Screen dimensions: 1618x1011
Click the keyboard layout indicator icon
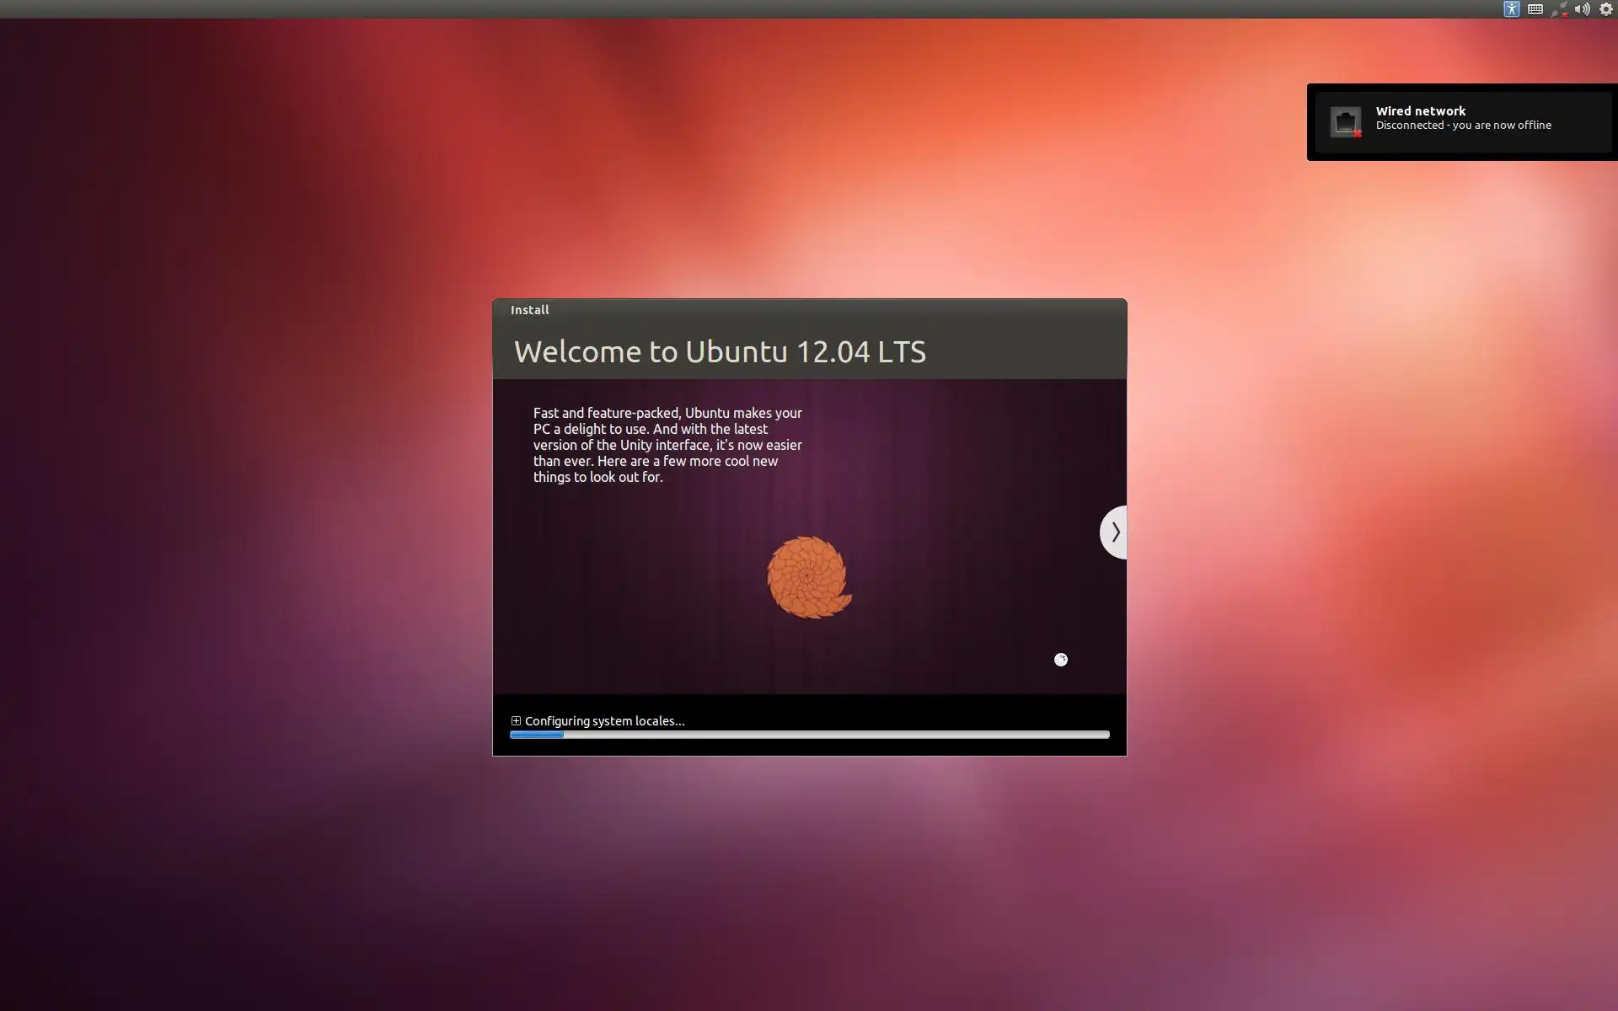[x=1535, y=9]
